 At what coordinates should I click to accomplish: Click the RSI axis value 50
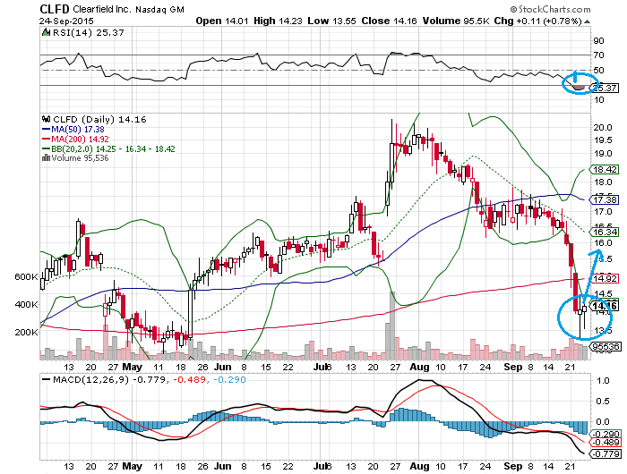(x=598, y=71)
